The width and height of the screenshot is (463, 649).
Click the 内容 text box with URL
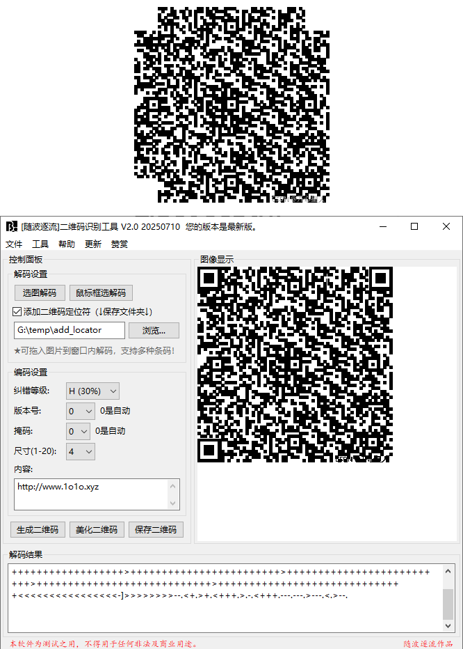point(91,494)
